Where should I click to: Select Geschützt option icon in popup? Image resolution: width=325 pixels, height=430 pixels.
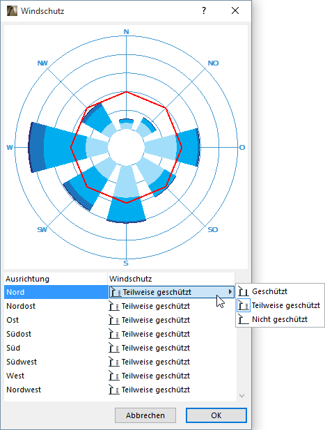click(x=244, y=291)
